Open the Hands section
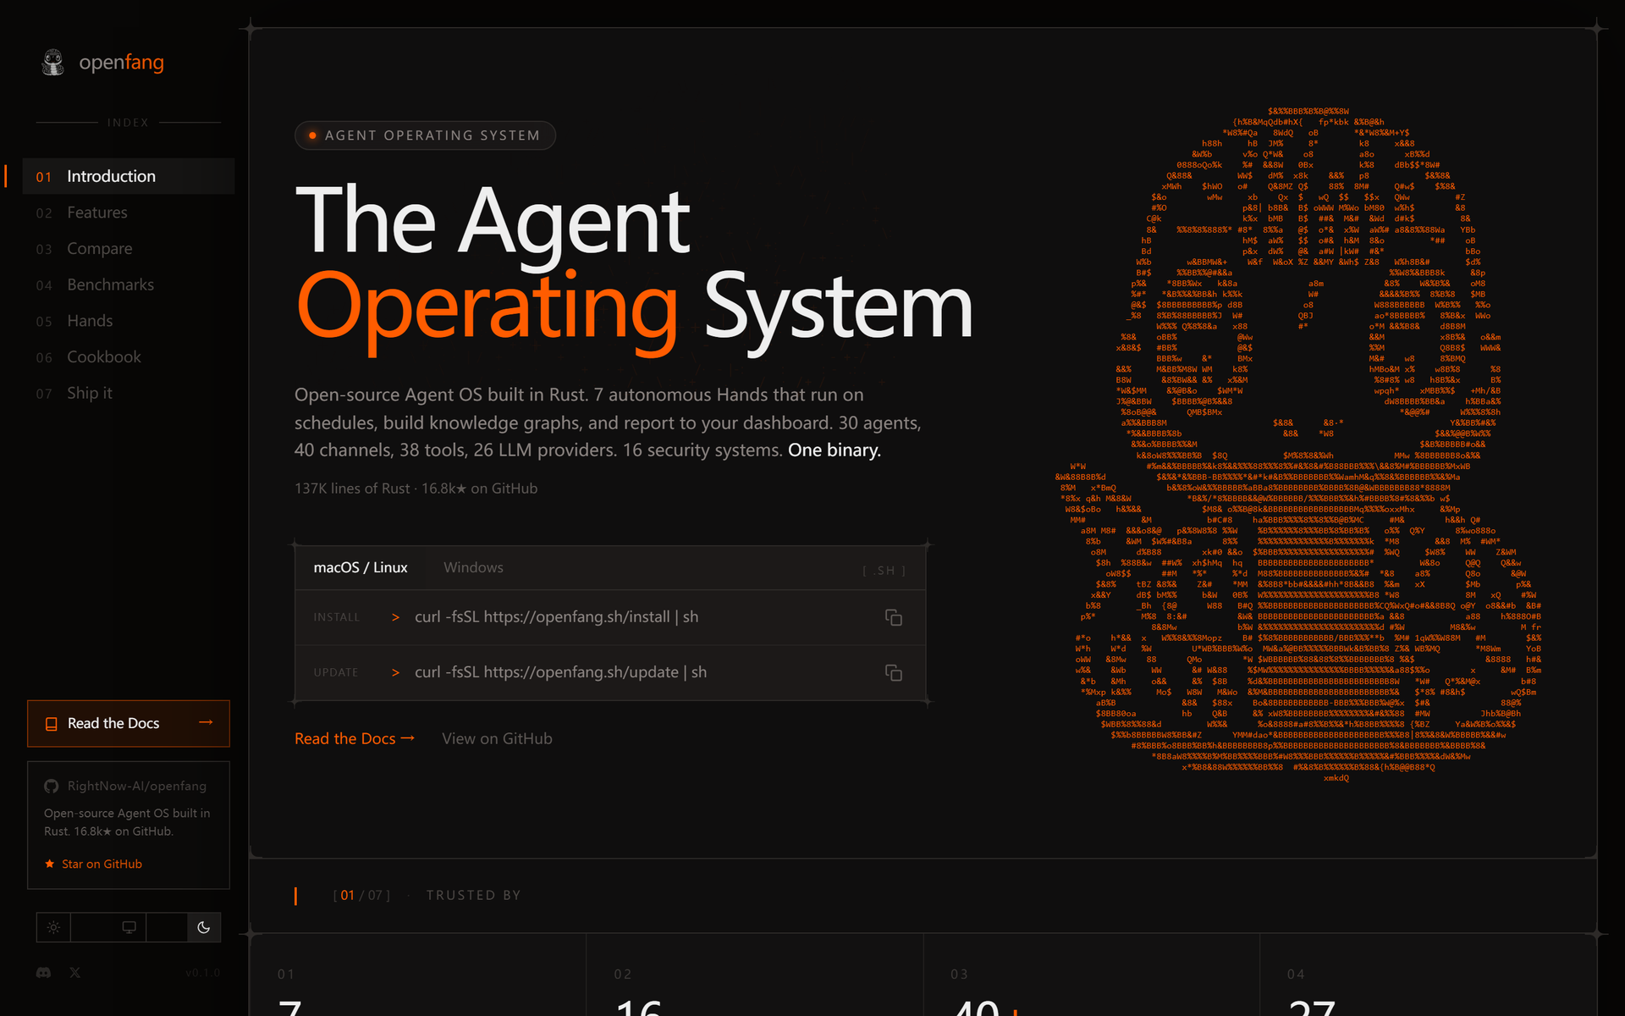The width and height of the screenshot is (1625, 1016). coord(129,321)
